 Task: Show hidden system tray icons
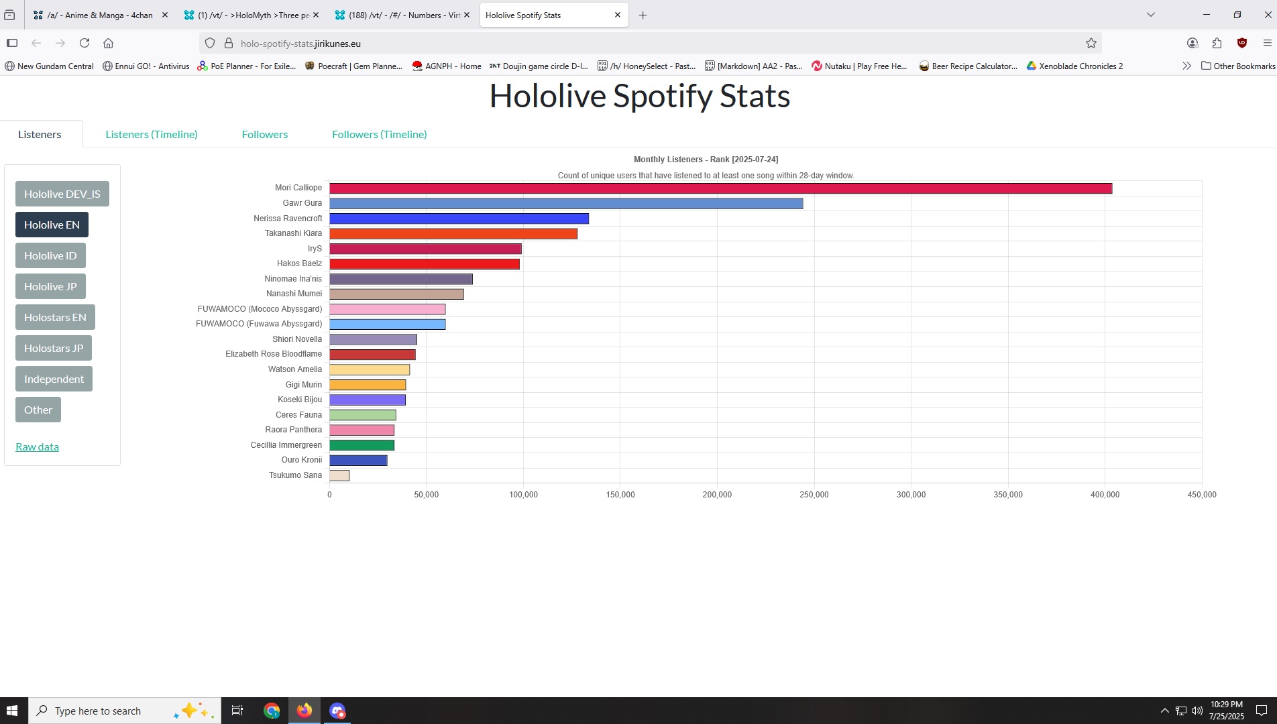pos(1164,711)
